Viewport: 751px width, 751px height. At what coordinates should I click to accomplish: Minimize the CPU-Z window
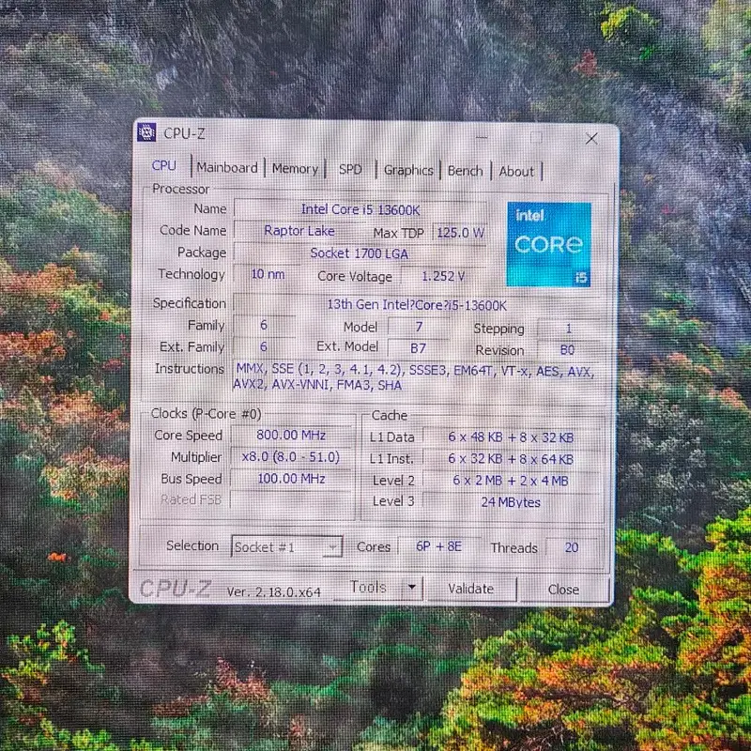pyautogui.click(x=482, y=138)
